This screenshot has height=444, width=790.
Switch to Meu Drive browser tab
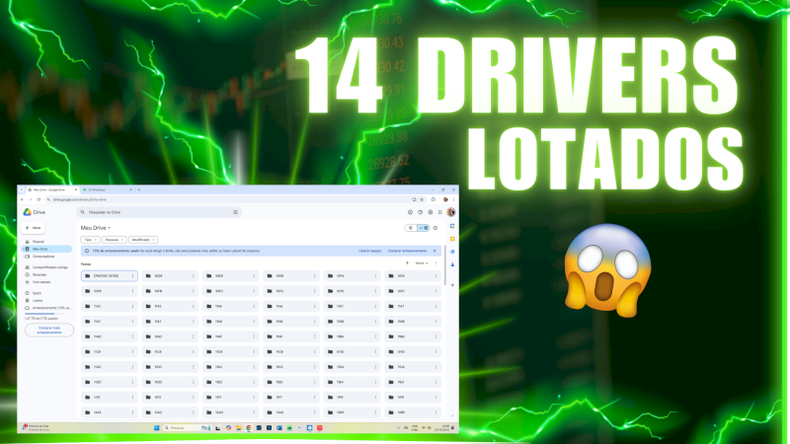click(52, 189)
